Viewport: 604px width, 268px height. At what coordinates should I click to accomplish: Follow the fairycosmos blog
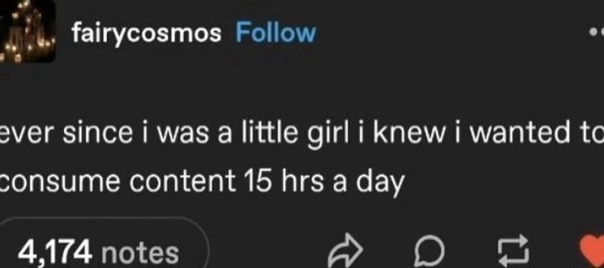coord(275,33)
